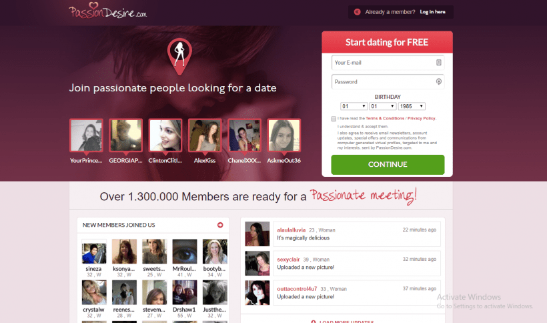Screen dimensions: 547x323
Task: Click the woman silhouette location pin icon
Action: (x=179, y=57)
